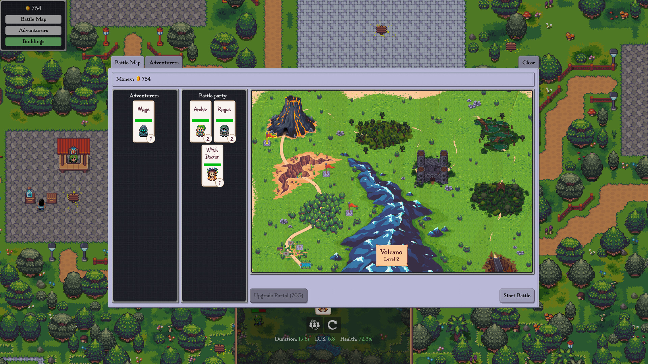Select the Mage adventurer card

tap(143, 121)
